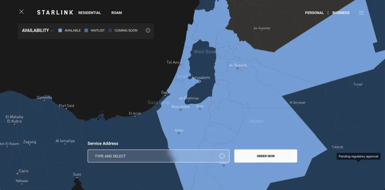The width and height of the screenshot is (385, 190).
Task: Click the STARLINK logo
Action: coord(55,12)
